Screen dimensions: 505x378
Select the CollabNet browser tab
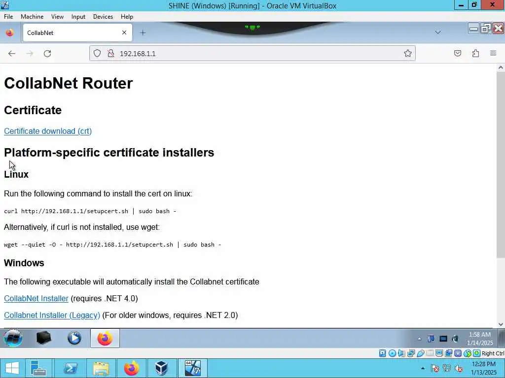coord(77,32)
